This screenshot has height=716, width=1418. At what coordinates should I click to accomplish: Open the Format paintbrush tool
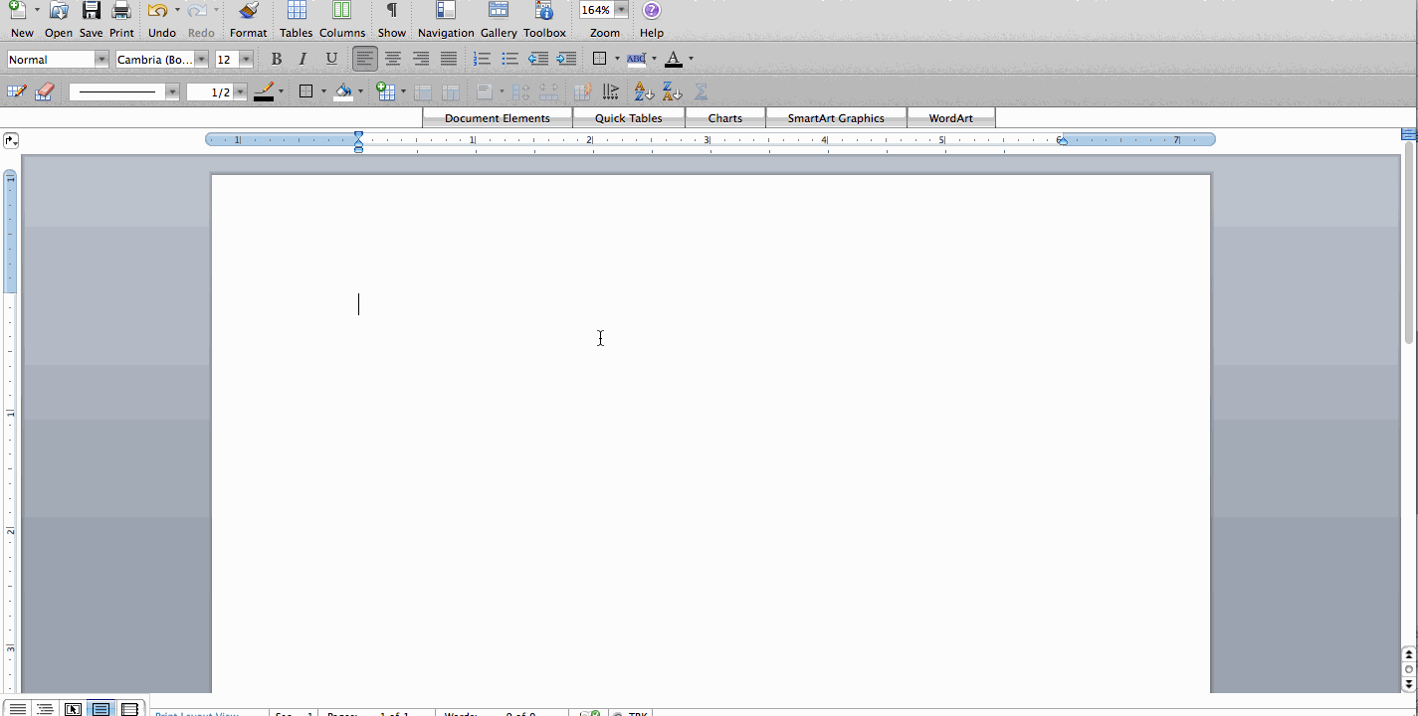click(x=248, y=11)
